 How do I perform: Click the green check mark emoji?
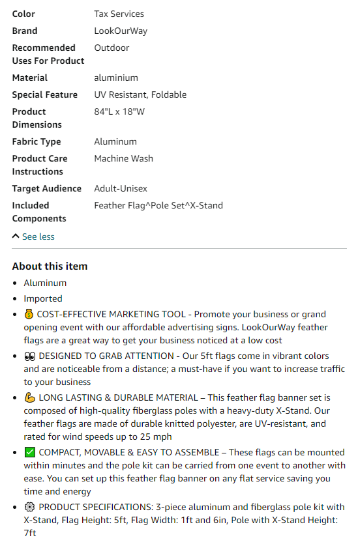pyautogui.click(x=30, y=452)
